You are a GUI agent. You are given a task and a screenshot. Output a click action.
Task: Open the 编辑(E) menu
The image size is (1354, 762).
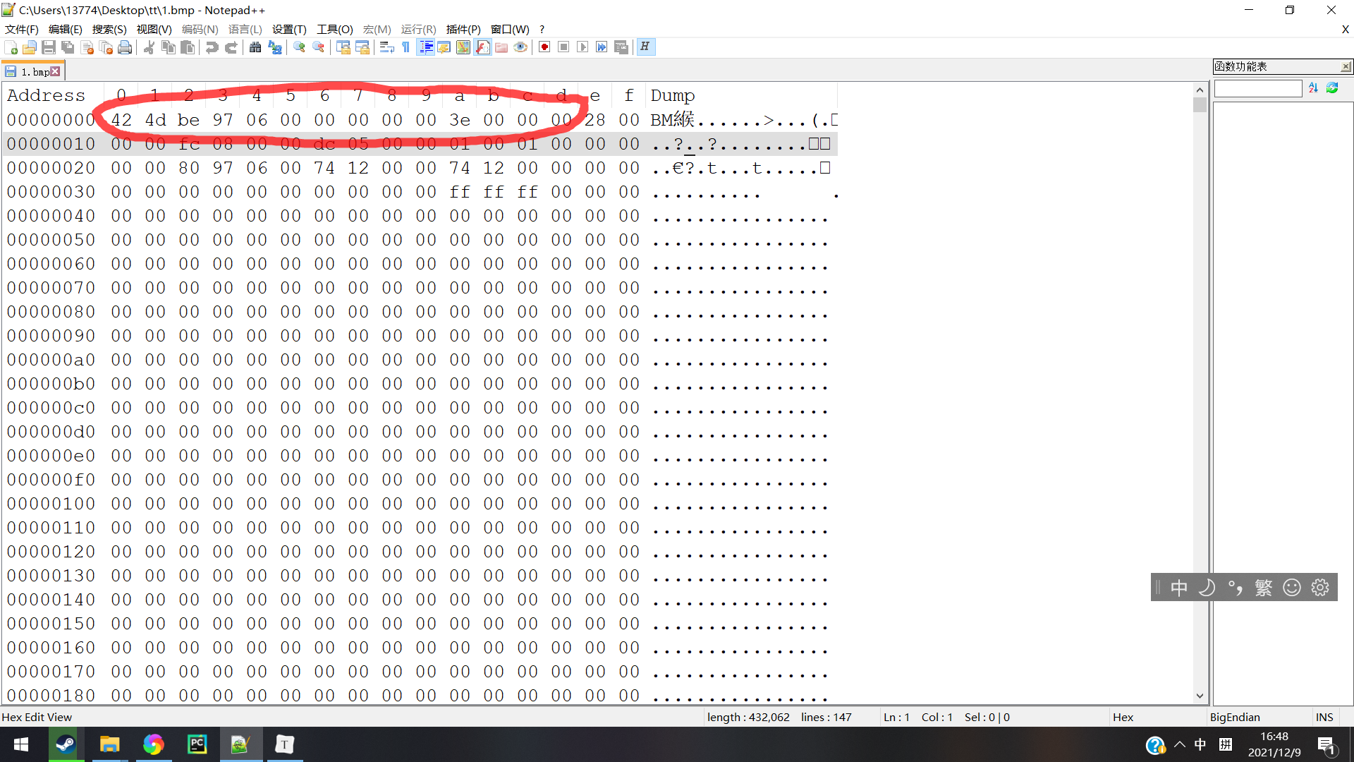pyautogui.click(x=66, y=30)
